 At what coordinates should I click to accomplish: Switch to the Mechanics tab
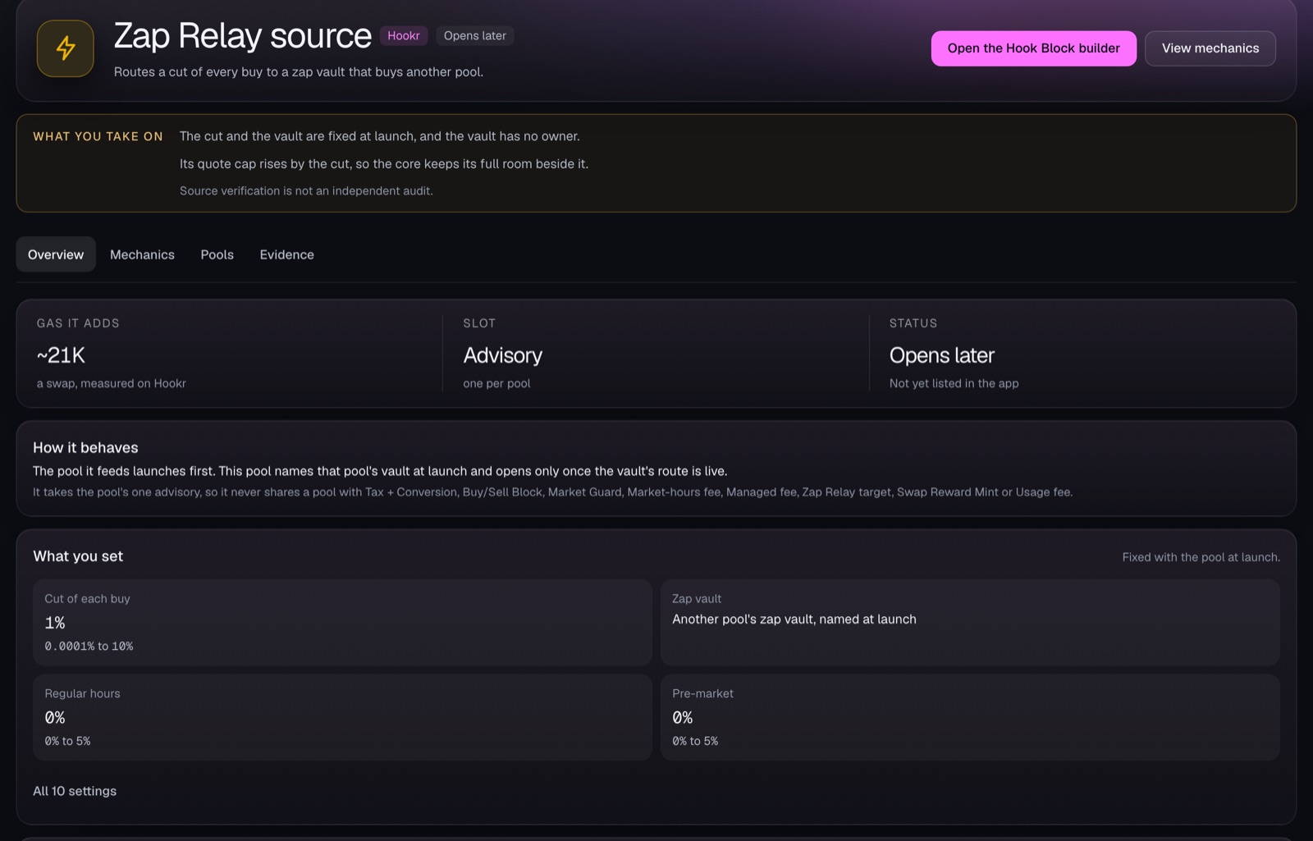pyautogui.click(x=142, y=254)
